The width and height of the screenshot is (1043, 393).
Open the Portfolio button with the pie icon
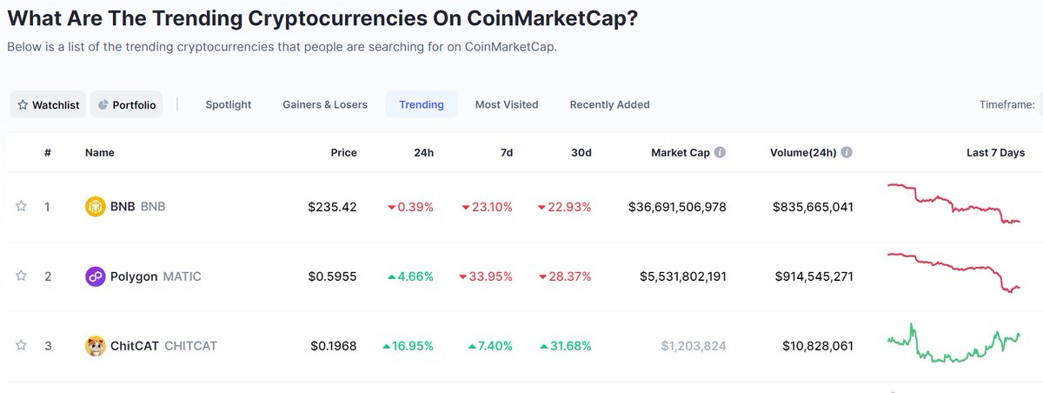[127, 104]
